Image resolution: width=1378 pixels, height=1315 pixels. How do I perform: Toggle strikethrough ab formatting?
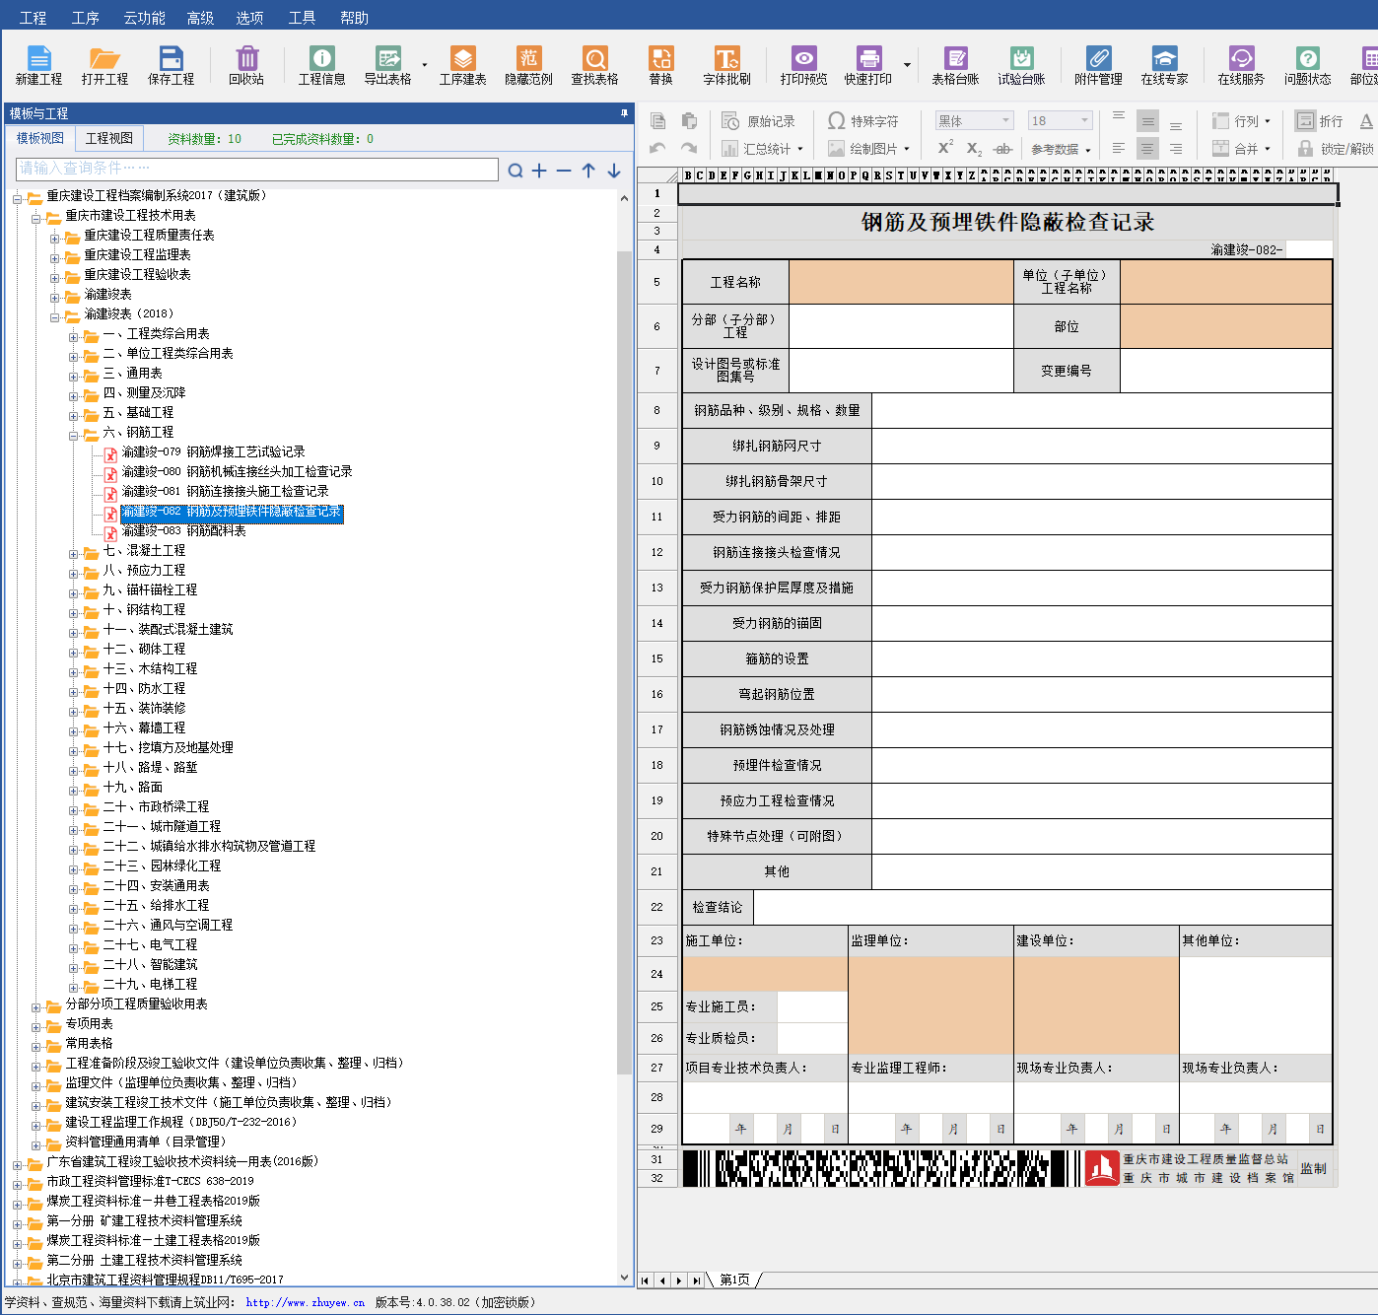click(1002, 149)
